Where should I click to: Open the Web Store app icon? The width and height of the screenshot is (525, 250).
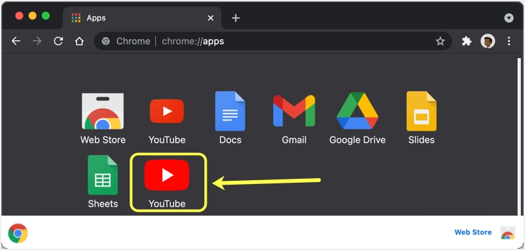103,111
